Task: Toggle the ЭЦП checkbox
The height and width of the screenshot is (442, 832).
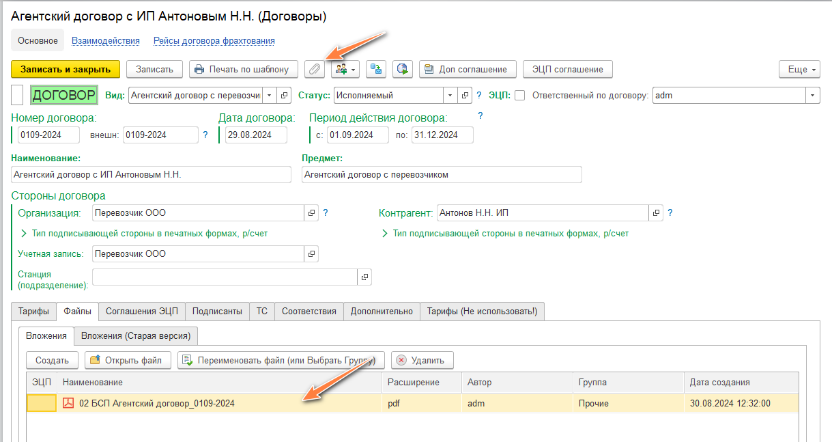Action: click(519, 96)
